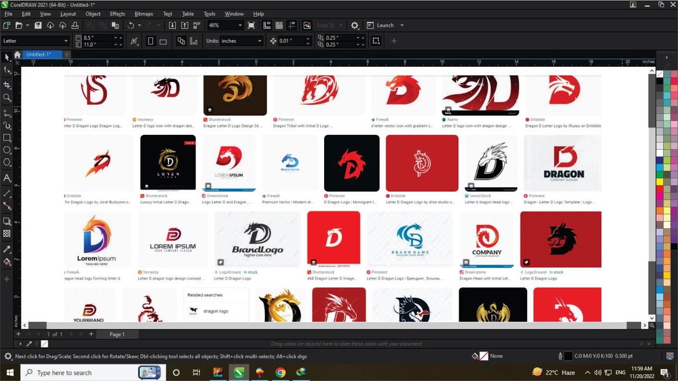Add page after current page button
The height and width of the screenshot is (381, 678).
click(91, 334)
